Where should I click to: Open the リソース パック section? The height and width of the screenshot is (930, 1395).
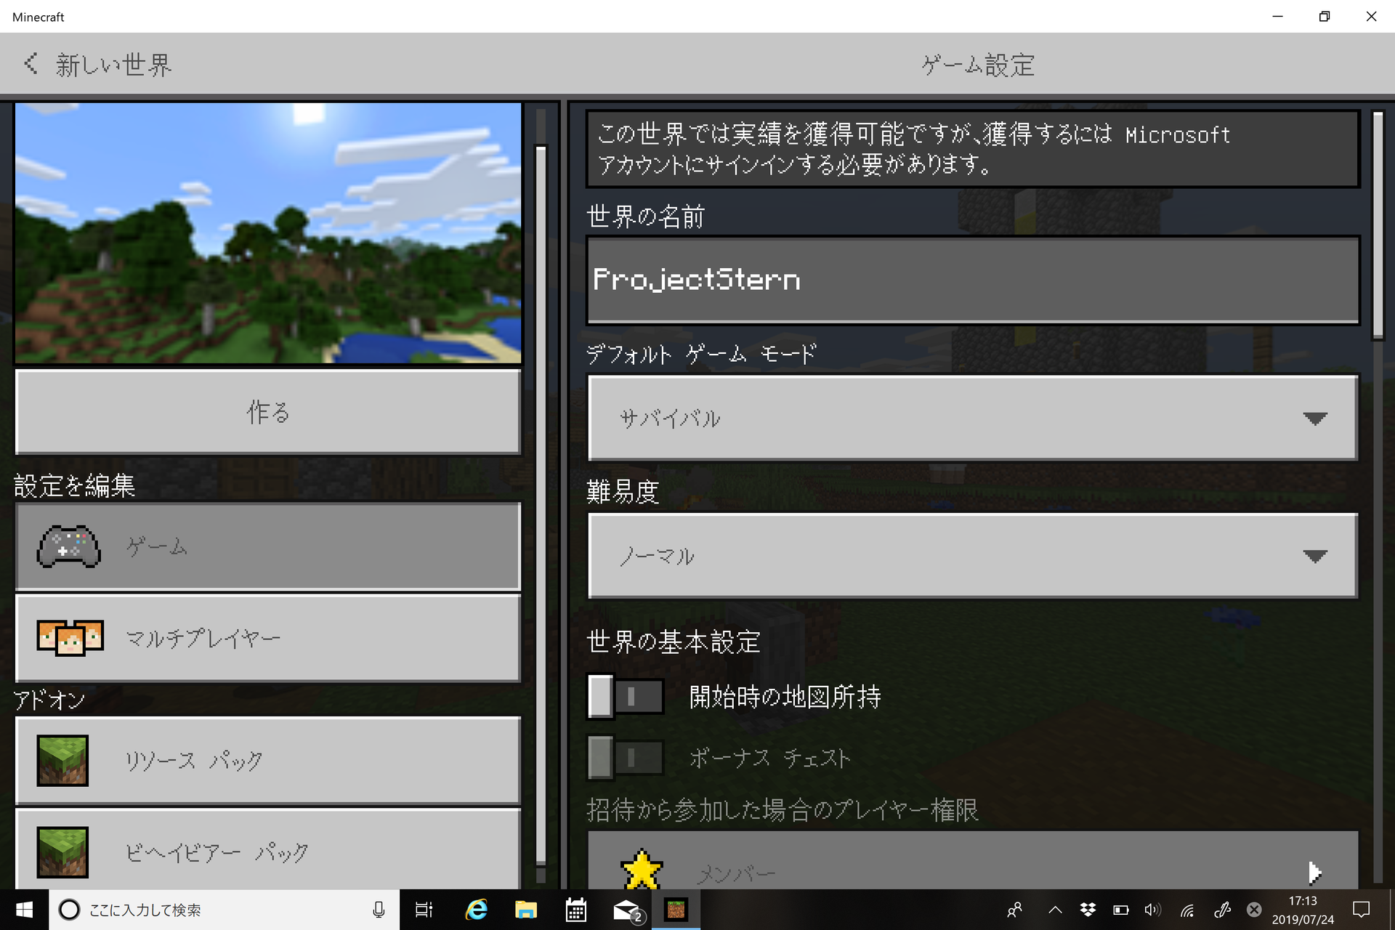268,760
